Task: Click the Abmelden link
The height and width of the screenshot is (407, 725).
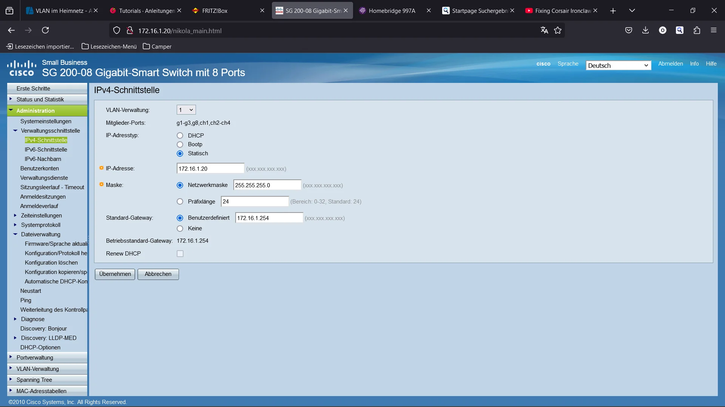Action: coord(671,64)
